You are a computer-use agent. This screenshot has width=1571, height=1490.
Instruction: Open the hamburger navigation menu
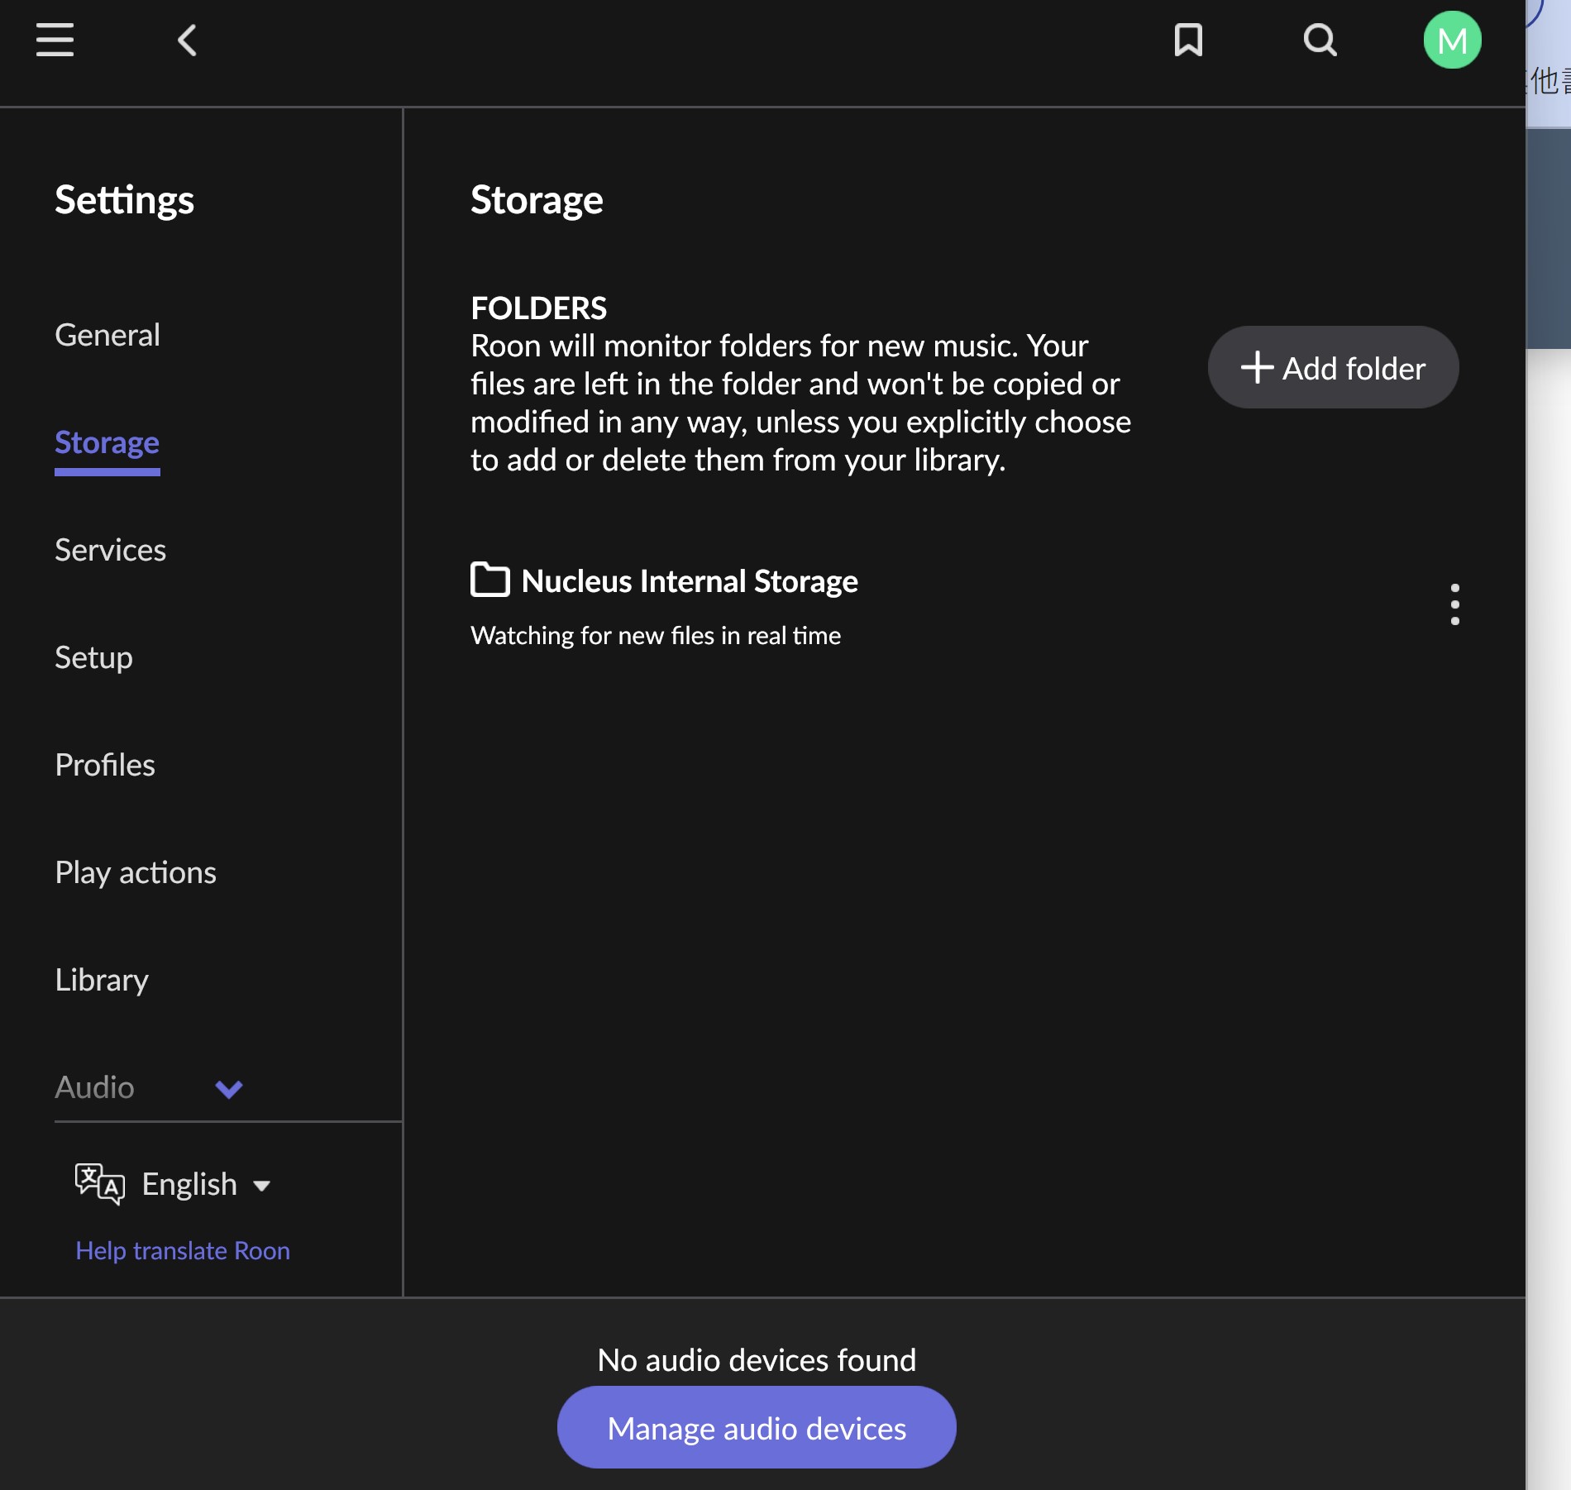point(55,40)
